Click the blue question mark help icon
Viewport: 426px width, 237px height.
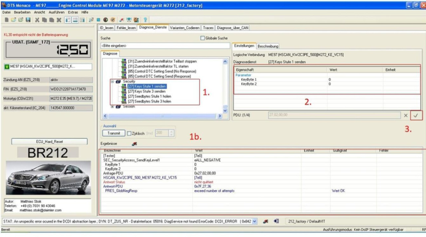(x=145, y=20)
